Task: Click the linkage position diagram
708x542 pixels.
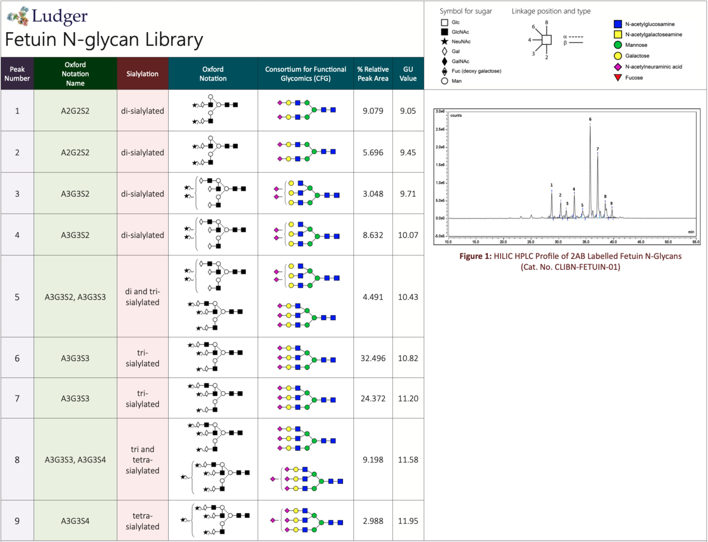Action: click(x=545, y=39)
